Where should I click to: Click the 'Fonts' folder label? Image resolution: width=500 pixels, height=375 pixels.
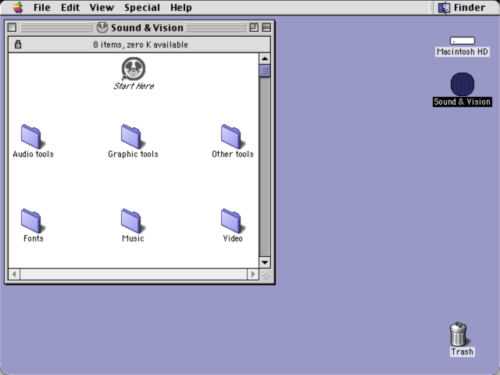click(33, 238)
